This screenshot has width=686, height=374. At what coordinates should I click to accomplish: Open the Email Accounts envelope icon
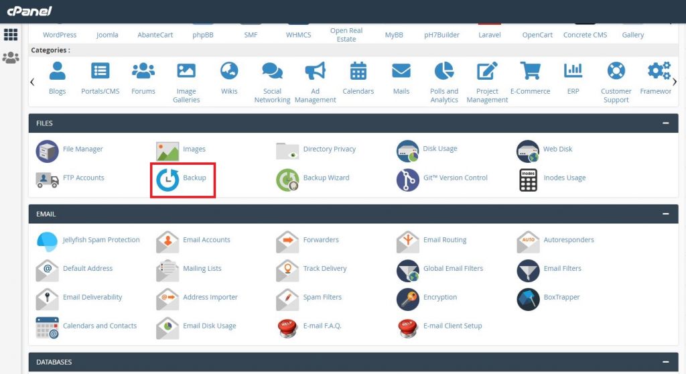coord(167,242)
